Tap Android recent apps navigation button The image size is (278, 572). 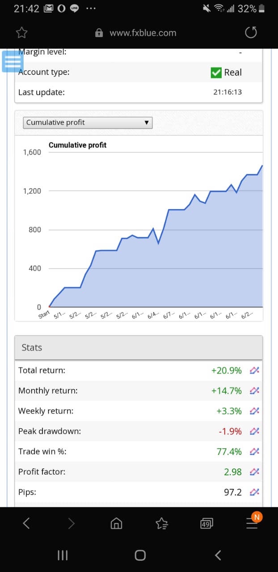63,555
